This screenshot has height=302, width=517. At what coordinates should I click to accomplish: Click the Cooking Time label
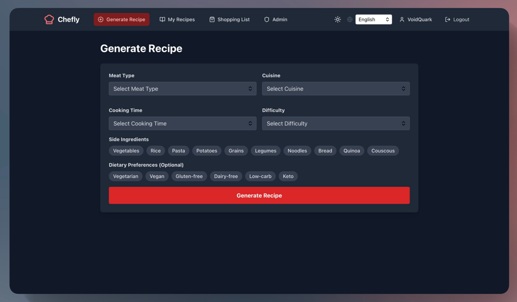click(125, 110)
